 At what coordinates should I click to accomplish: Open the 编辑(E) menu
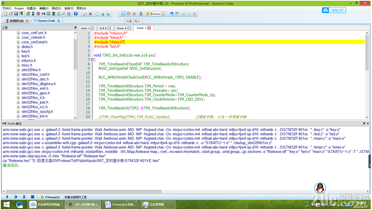click(x=44, y=8)
